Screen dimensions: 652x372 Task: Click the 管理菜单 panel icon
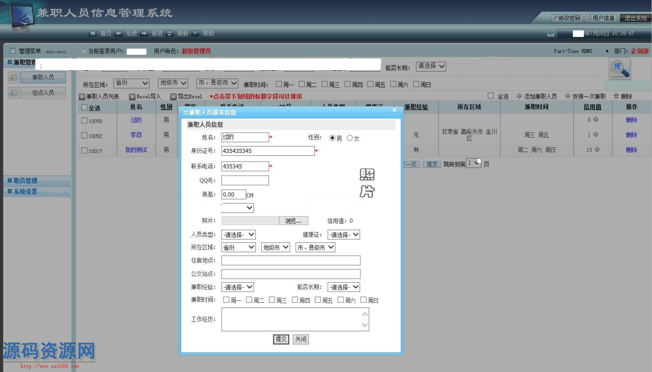click(x=12, y=51)
